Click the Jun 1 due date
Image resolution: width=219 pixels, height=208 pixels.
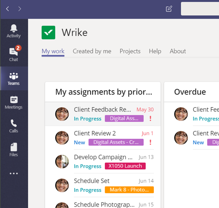[x=148, y=133]
